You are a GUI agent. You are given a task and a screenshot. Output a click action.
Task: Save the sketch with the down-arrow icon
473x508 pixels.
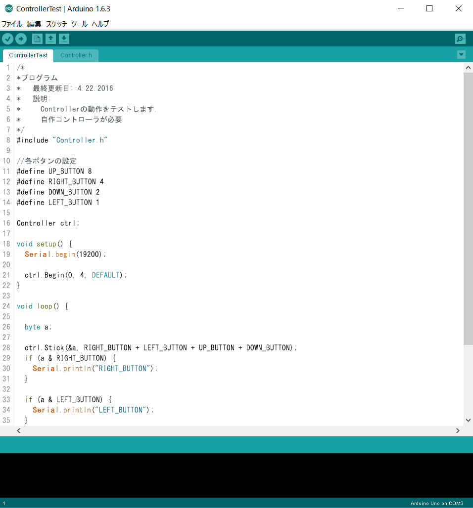(x=64, y=39)
